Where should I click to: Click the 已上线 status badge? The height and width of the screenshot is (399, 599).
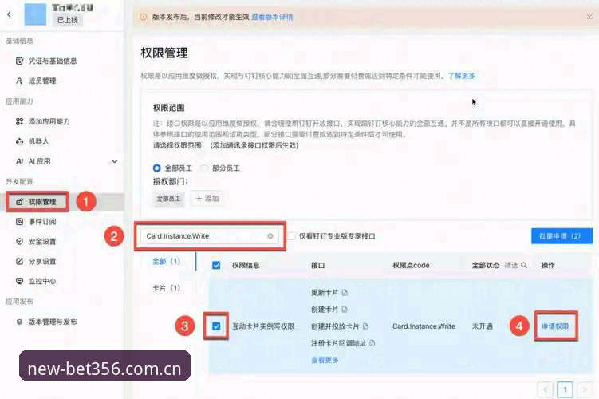67,20
